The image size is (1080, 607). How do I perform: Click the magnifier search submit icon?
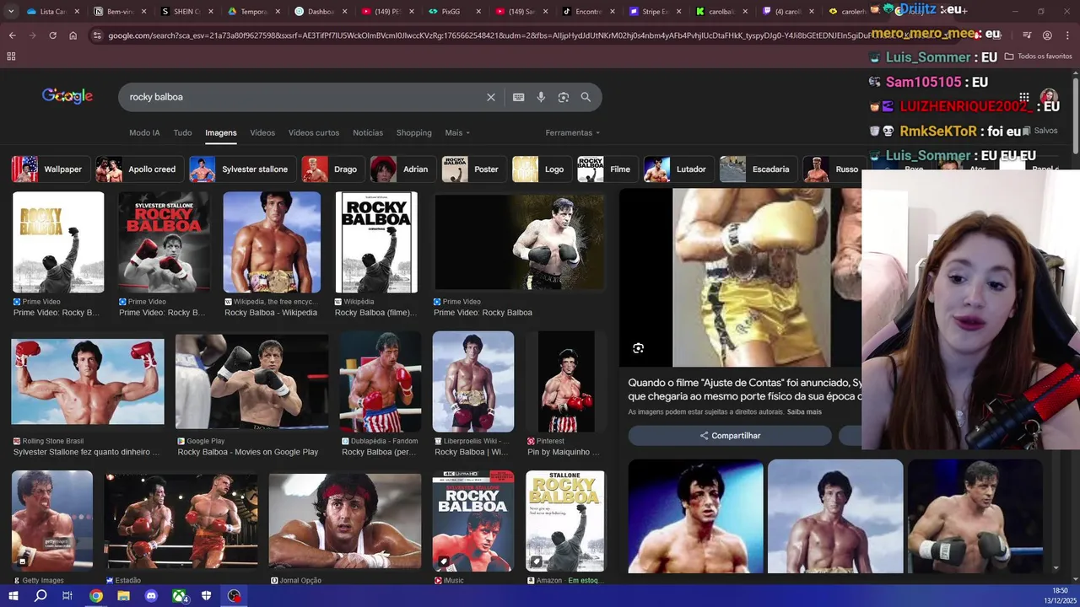(x=586, y=97)
